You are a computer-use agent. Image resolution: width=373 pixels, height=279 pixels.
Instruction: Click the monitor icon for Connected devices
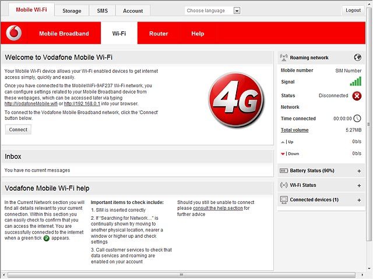284,200
